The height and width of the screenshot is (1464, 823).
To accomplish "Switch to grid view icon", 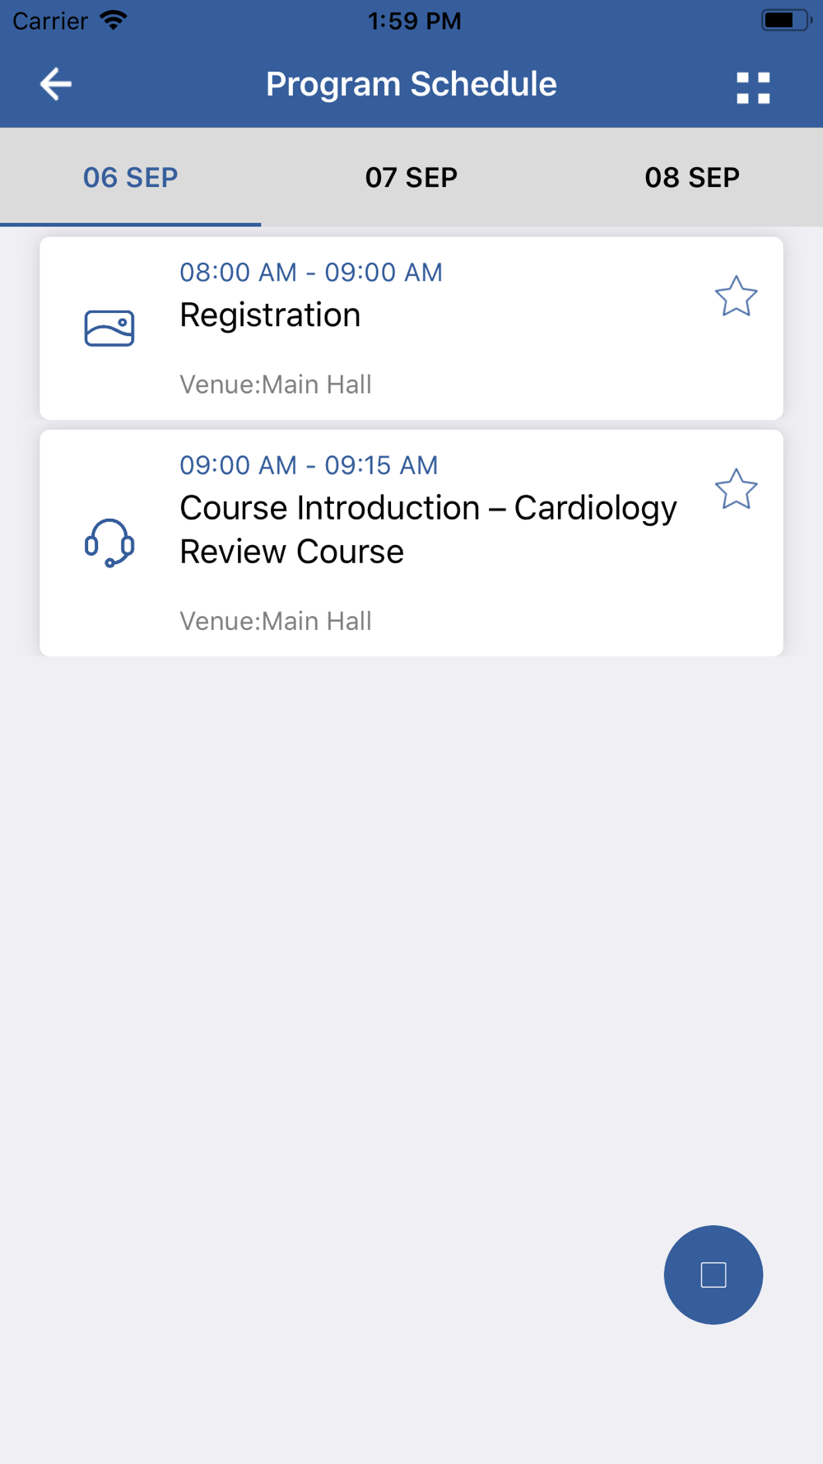I will click(753, 88).
